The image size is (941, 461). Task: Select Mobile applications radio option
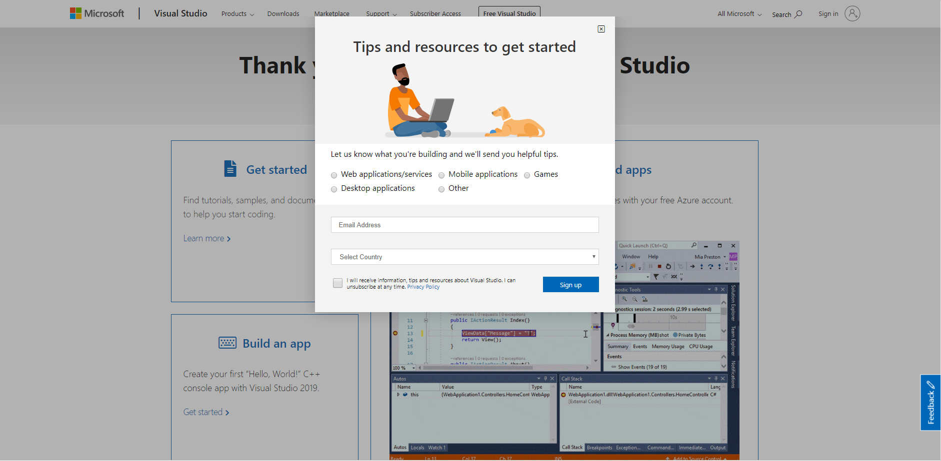coord(441,175)
